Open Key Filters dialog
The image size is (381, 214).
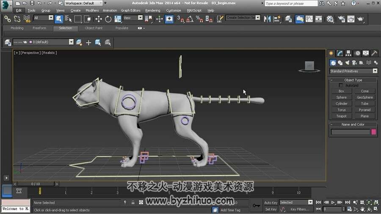tap(300, 209)
